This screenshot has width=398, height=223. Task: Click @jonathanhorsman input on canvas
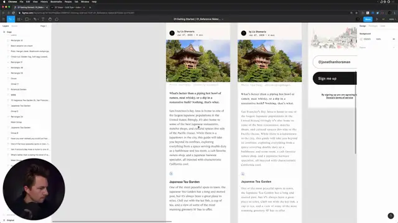[335, 62]
